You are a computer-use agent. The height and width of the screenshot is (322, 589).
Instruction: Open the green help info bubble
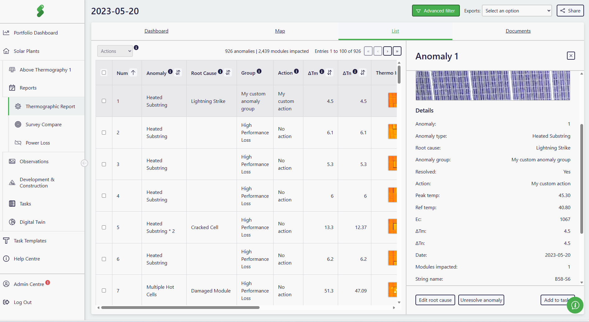[575, 305]
